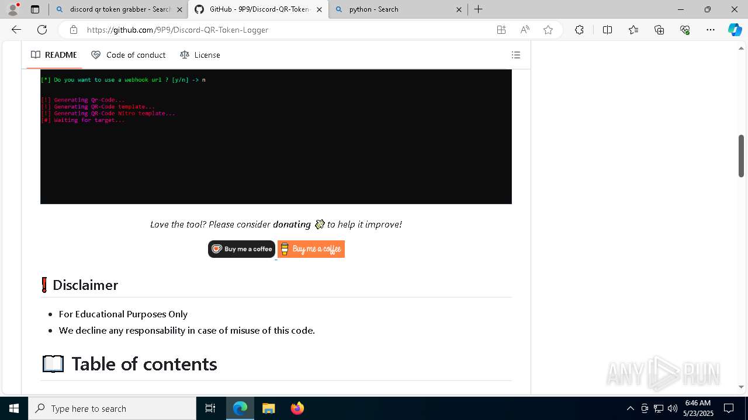
Task: Click the scrollbar up arrow
Action: click(741, 48)
